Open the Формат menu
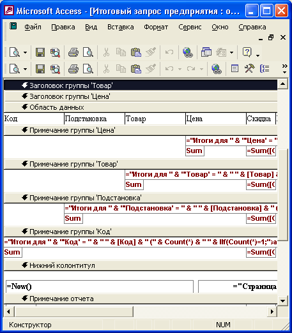 (156, 27)
